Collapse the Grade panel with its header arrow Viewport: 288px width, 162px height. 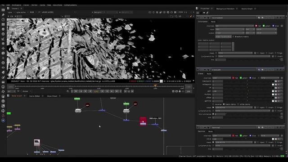coord(198,70)
